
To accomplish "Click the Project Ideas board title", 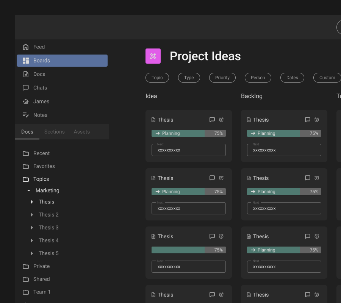I will pos(205,56).
